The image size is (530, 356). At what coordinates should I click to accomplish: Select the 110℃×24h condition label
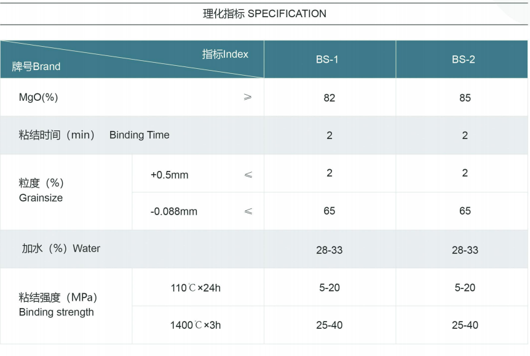pos(196,287)
